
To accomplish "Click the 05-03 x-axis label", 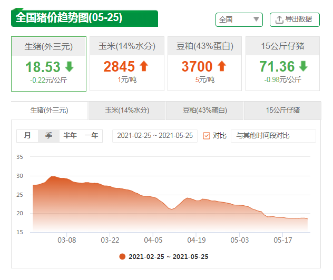I will (240, 241).
